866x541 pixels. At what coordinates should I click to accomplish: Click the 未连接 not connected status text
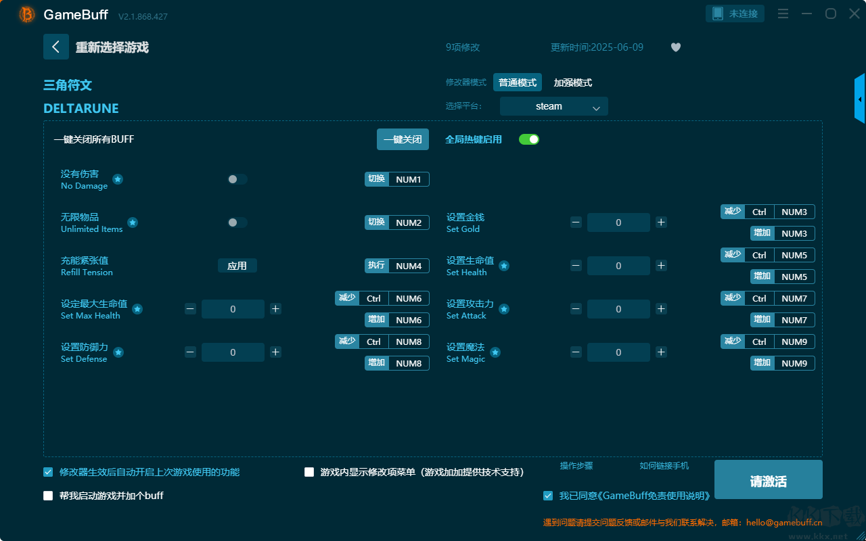pos(743,14)
